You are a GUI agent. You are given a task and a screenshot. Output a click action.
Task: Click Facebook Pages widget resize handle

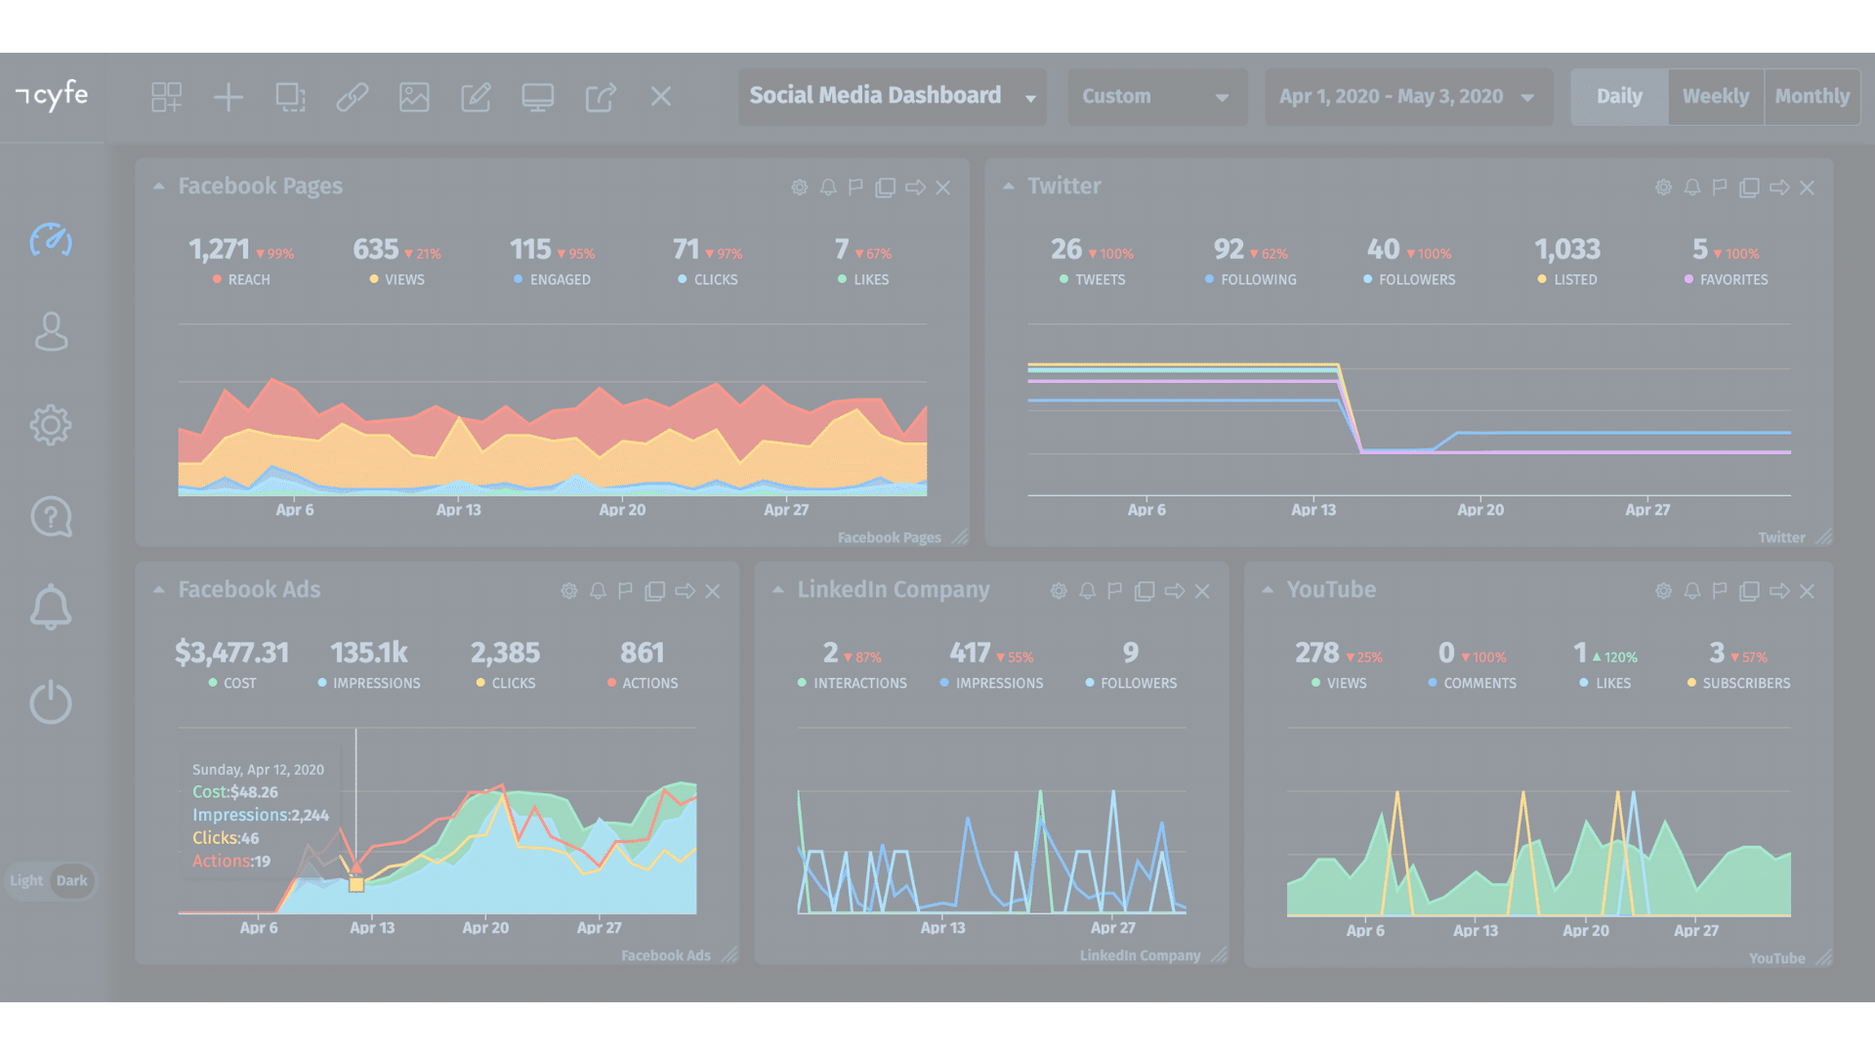(x=960, y=536)
